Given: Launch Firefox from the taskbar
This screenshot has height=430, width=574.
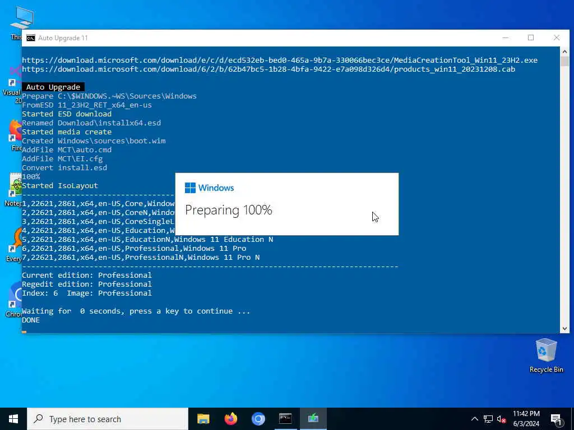Looking at the screenshot, I should click(x=230, y=419).
